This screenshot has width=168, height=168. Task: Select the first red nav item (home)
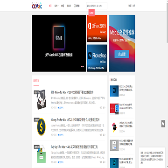coord(50,6)
